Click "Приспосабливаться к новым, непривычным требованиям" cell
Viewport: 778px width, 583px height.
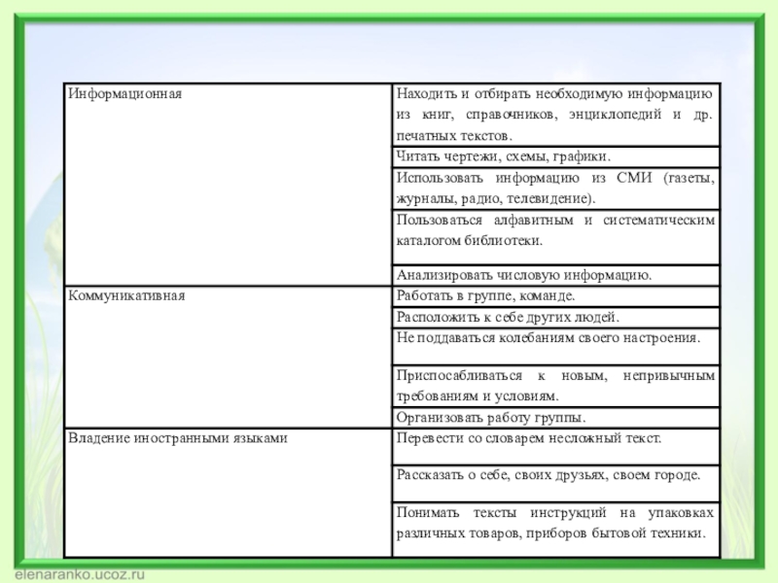pos(555,386)
